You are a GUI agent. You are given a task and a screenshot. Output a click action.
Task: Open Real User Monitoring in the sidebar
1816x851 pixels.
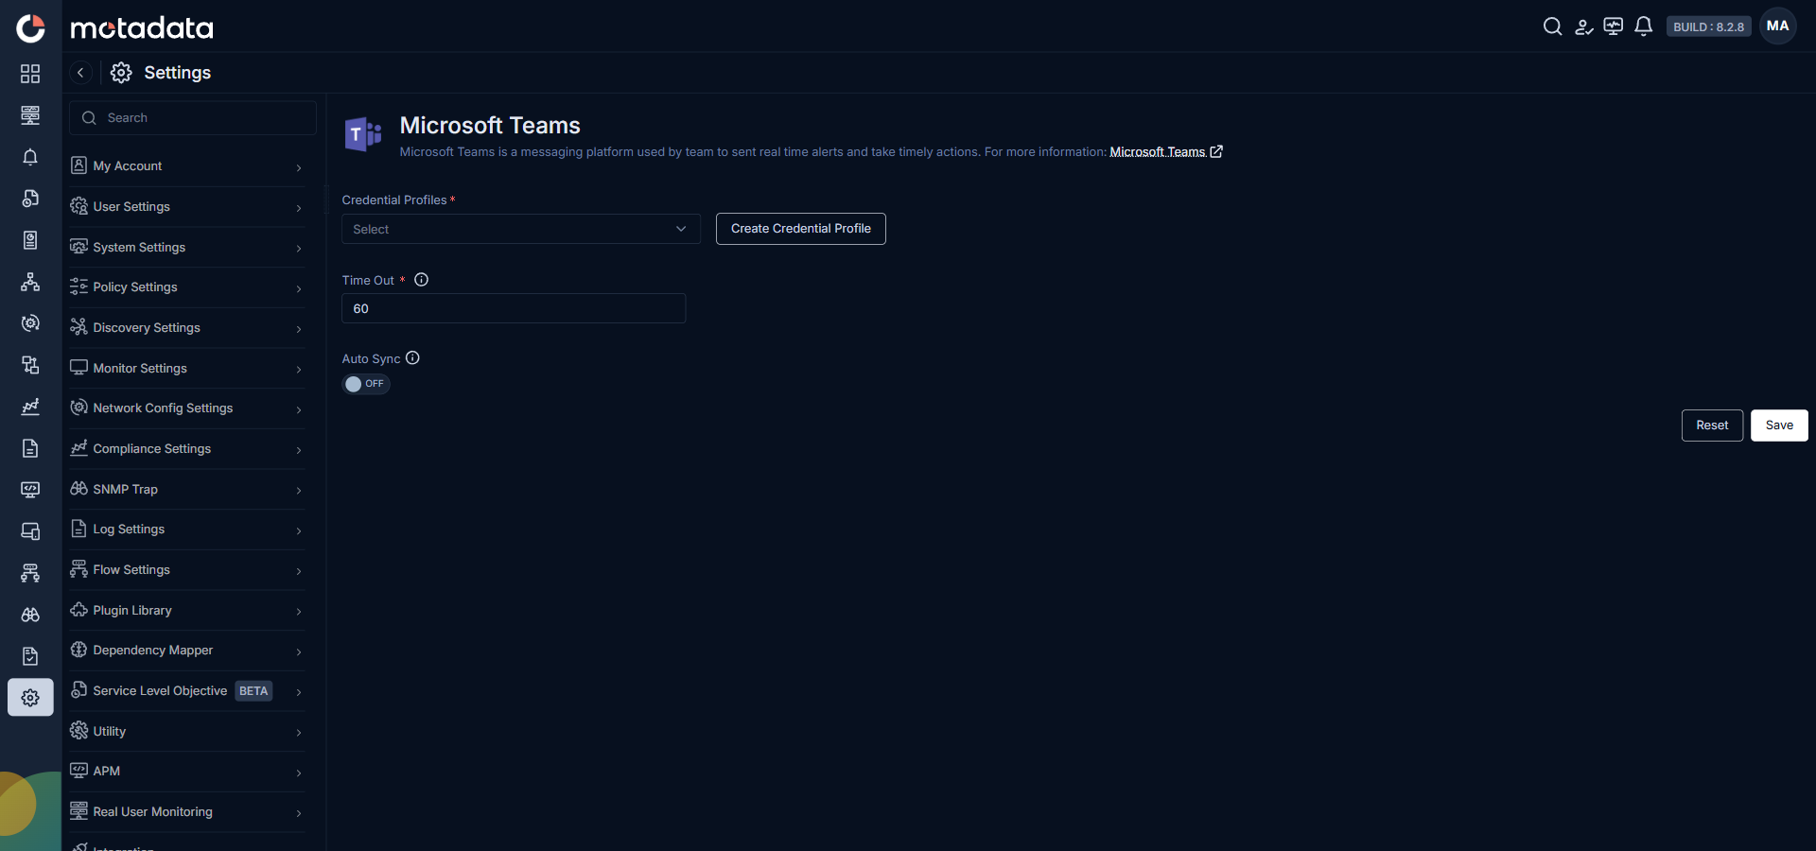187,812
